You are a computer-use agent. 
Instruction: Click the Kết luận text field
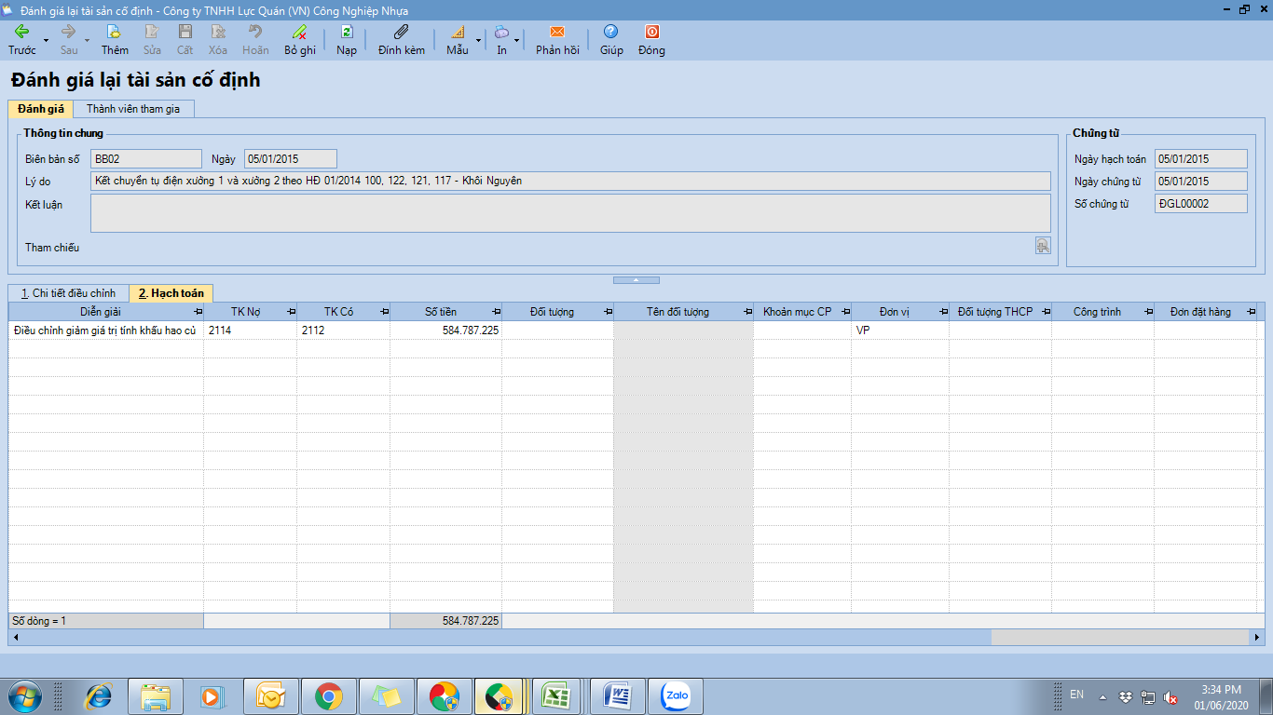(x=569, y=213)
